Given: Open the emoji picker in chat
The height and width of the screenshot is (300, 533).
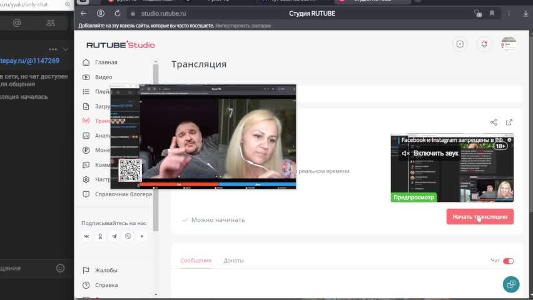Looking at the screenshot, I should point(61,268).
